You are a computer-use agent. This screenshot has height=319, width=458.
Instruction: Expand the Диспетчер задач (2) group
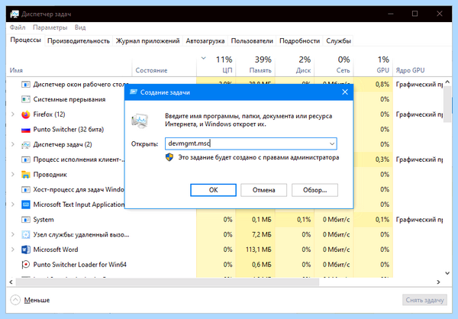[12, 144]
